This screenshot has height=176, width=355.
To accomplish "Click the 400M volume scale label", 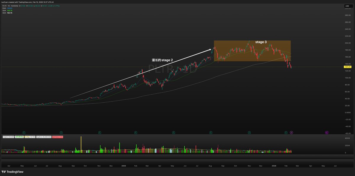I will (x=347, y=138).
